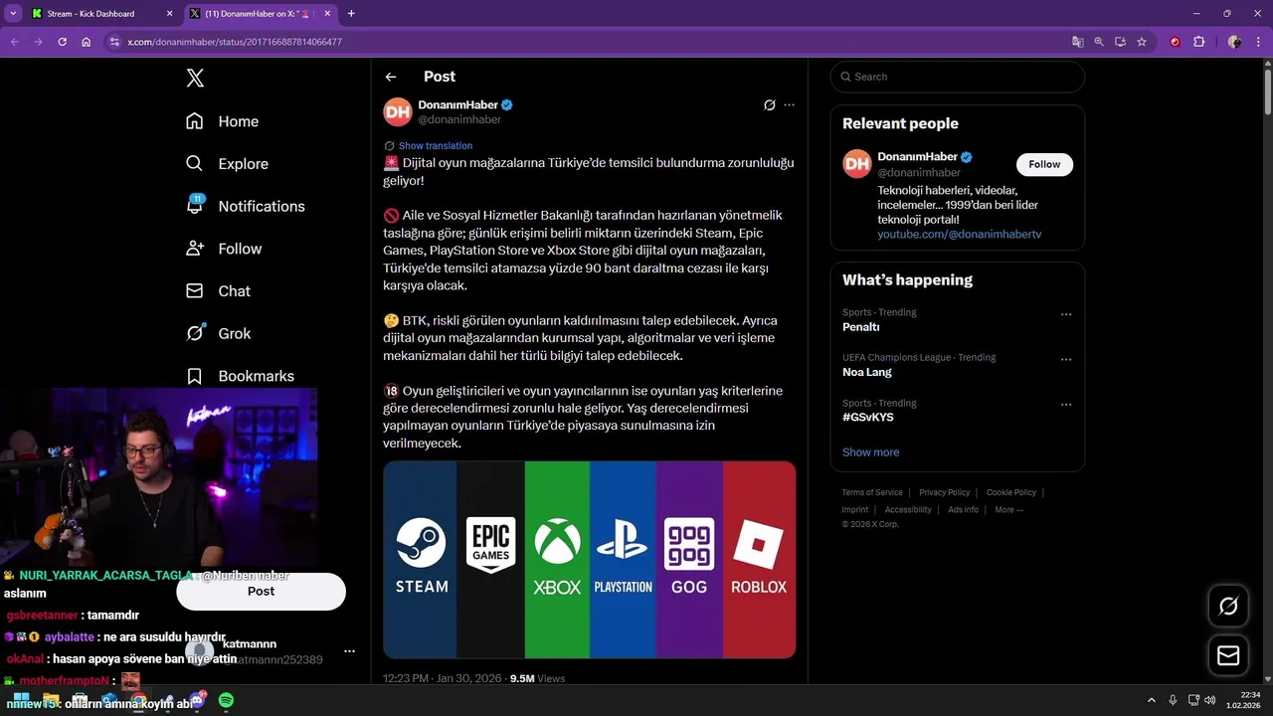Click the Post compose button
This screenshot has width=1273, height=716.
coord(261,591)
